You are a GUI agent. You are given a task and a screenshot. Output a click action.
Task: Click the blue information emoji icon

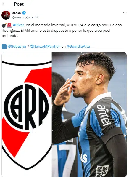4,47
